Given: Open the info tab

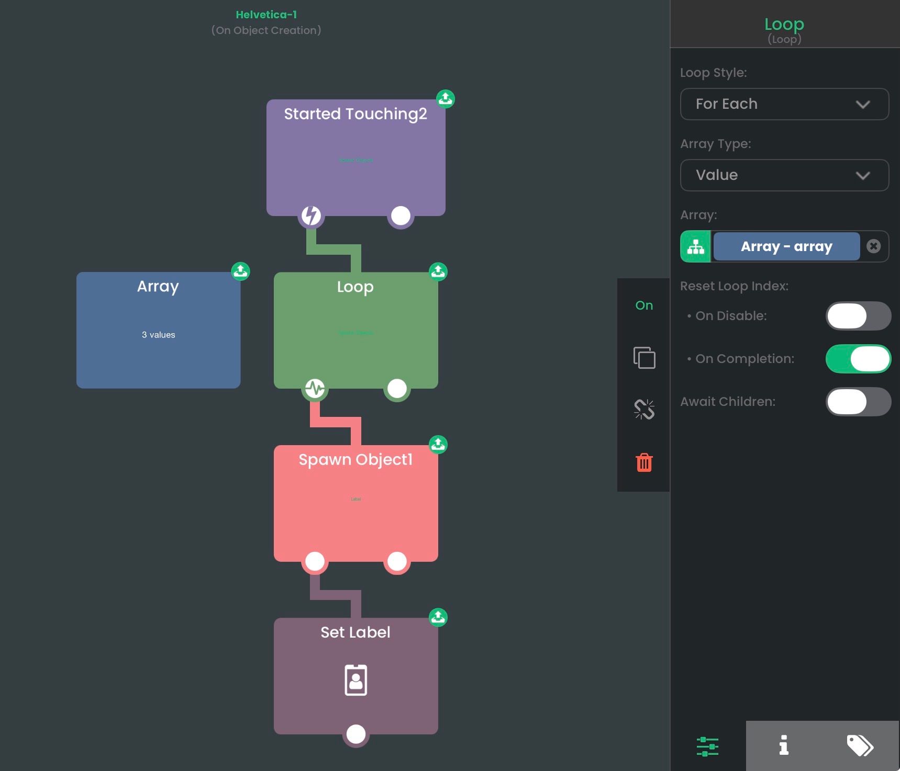Looking at the screenshot, I should pos(784,746).
